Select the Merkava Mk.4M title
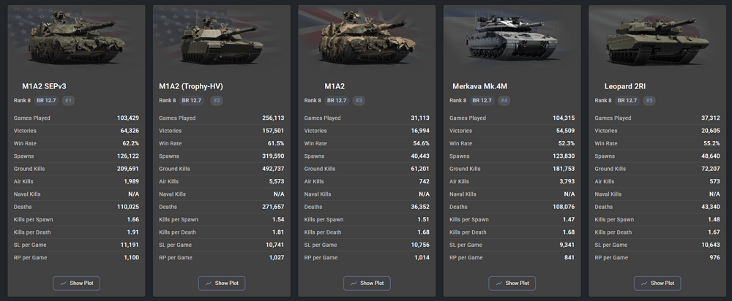Viewport: 732px width, 301px height. click(x=479, y=86)
